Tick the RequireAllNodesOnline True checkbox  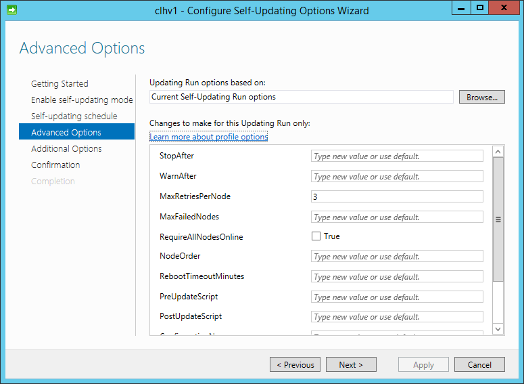point(316,236)
